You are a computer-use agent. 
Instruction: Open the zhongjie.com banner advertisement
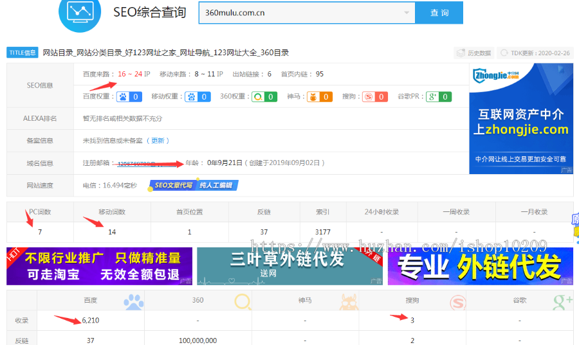521,118
